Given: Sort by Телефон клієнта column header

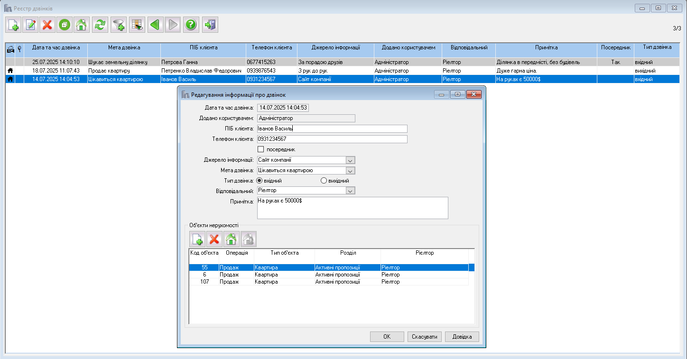Looking at the screenshot, I should [271, 47].
